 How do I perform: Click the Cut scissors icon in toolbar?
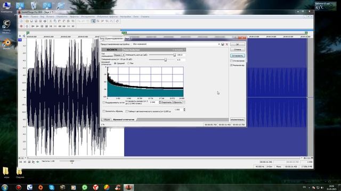51,21
